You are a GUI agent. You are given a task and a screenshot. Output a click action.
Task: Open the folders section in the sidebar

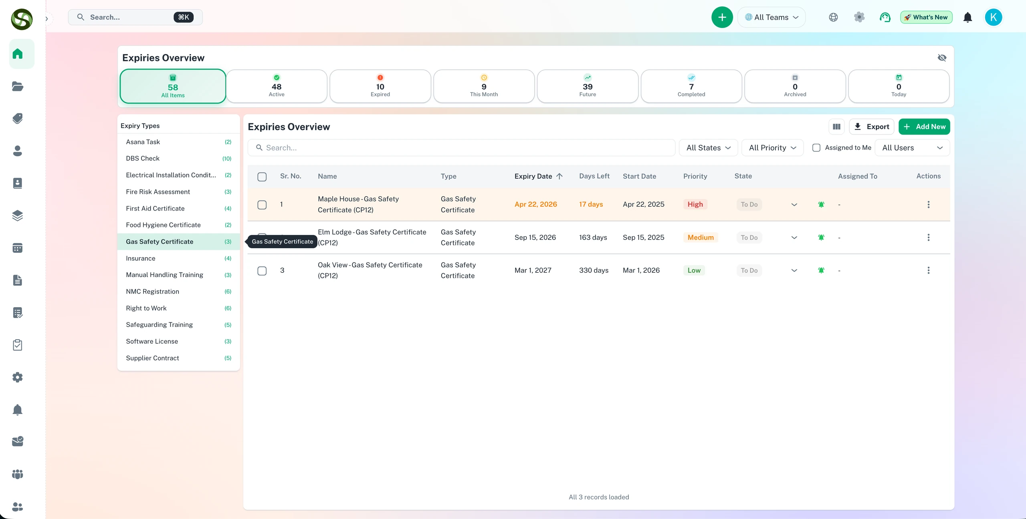click(x=18, y=86)
